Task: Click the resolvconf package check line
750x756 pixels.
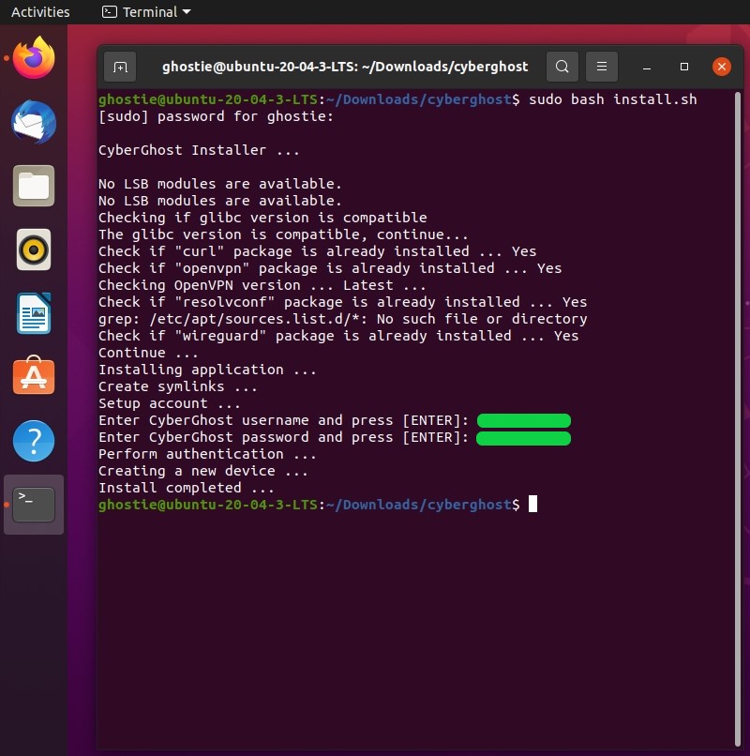Action: click(x=343, y=302)
